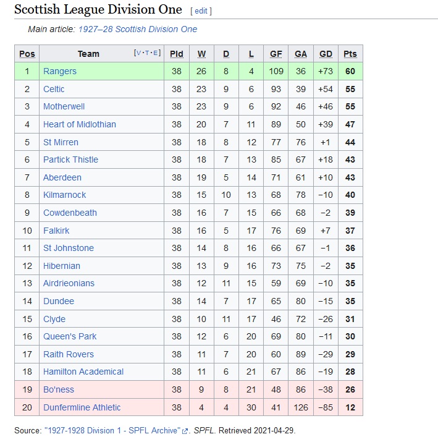Image resolution: width=438 pixels, height=442 pixels.
Task: Open the Airdrieonians team link
Action: pyautogui.click(x=69, y=283)
